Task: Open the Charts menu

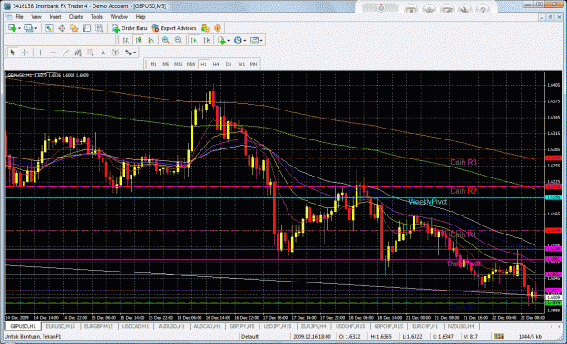Action: [x=75, y=17]
